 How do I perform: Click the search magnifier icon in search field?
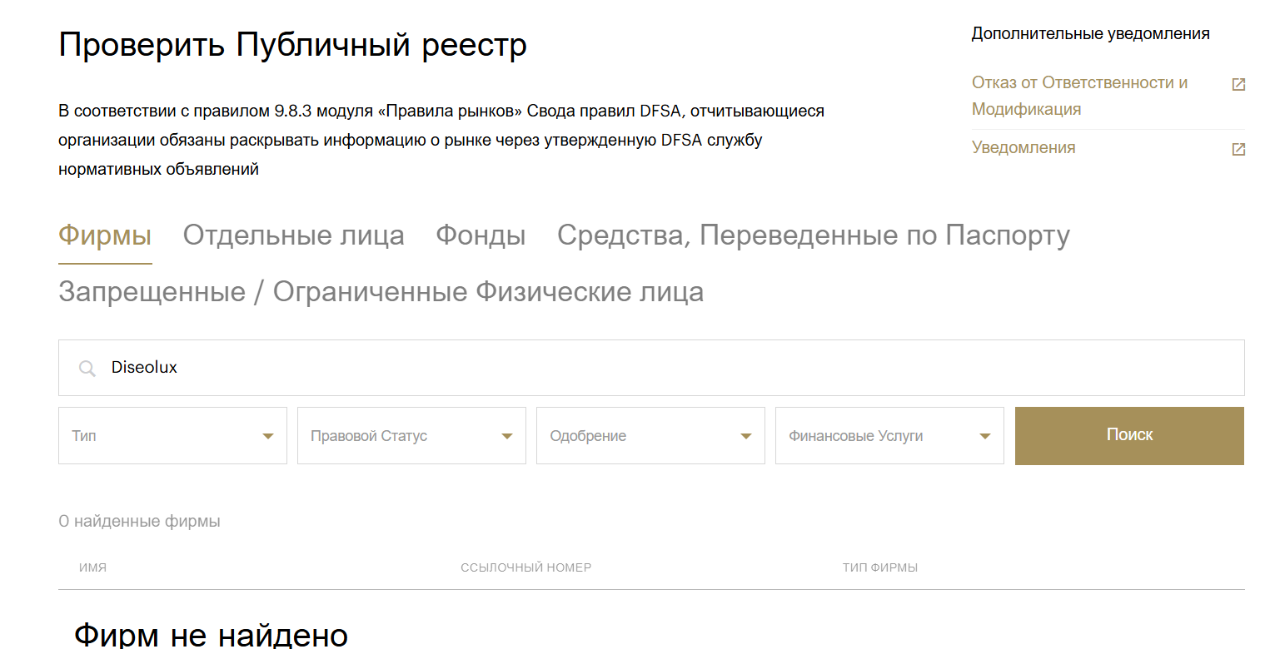[87, 368]
